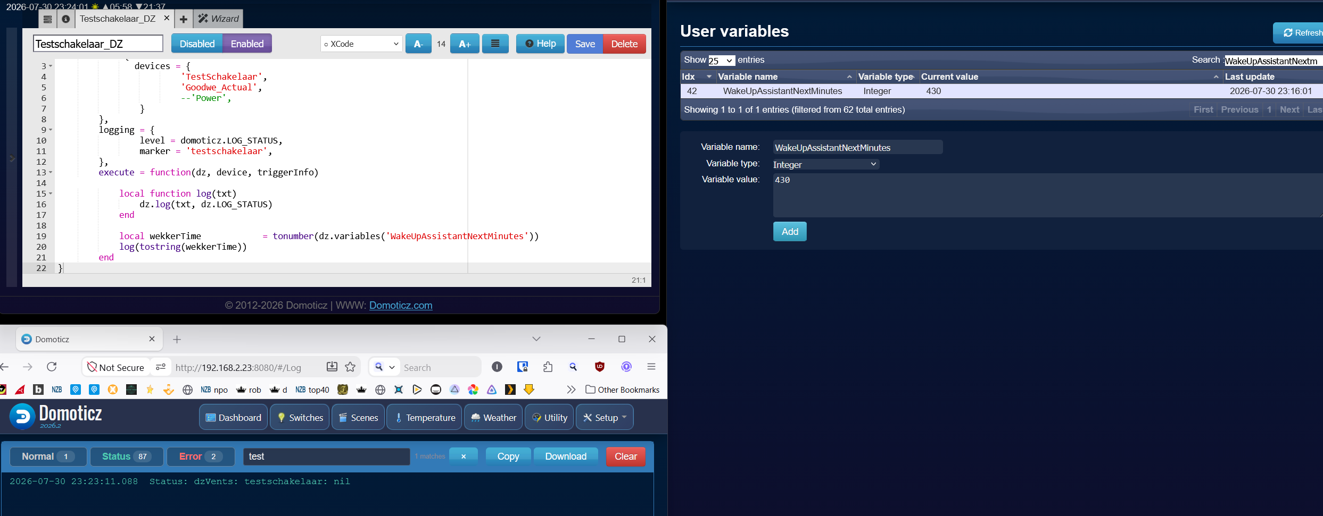Image resolution: width=1323 pixels, height=516 pixels.
Task: Decrease editor font size with A-
Action: pyautogui.click(x=418, y=44)
